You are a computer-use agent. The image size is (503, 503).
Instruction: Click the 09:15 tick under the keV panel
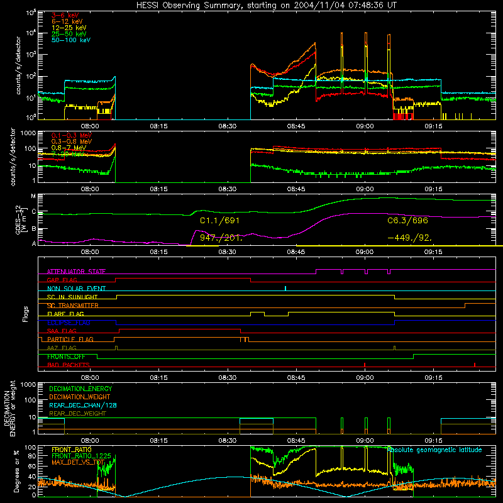click(433, 126)
